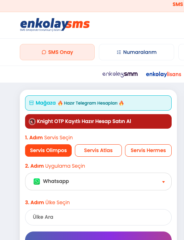This screenshot has width=184, height=240.
Task: Click the store icon next to Mağaza
Action: pos(31,103)
